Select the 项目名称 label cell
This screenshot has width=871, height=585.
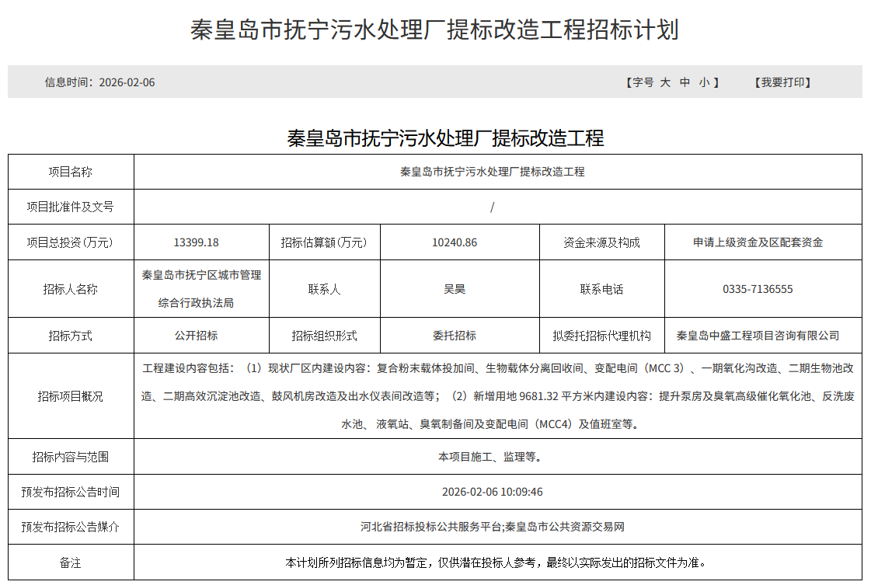(71, 172)
